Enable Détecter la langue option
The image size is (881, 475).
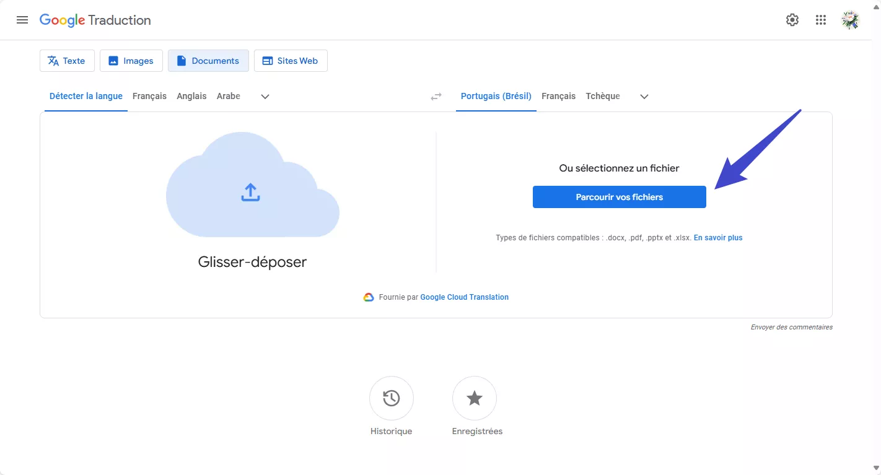click(x=85, y=96)
